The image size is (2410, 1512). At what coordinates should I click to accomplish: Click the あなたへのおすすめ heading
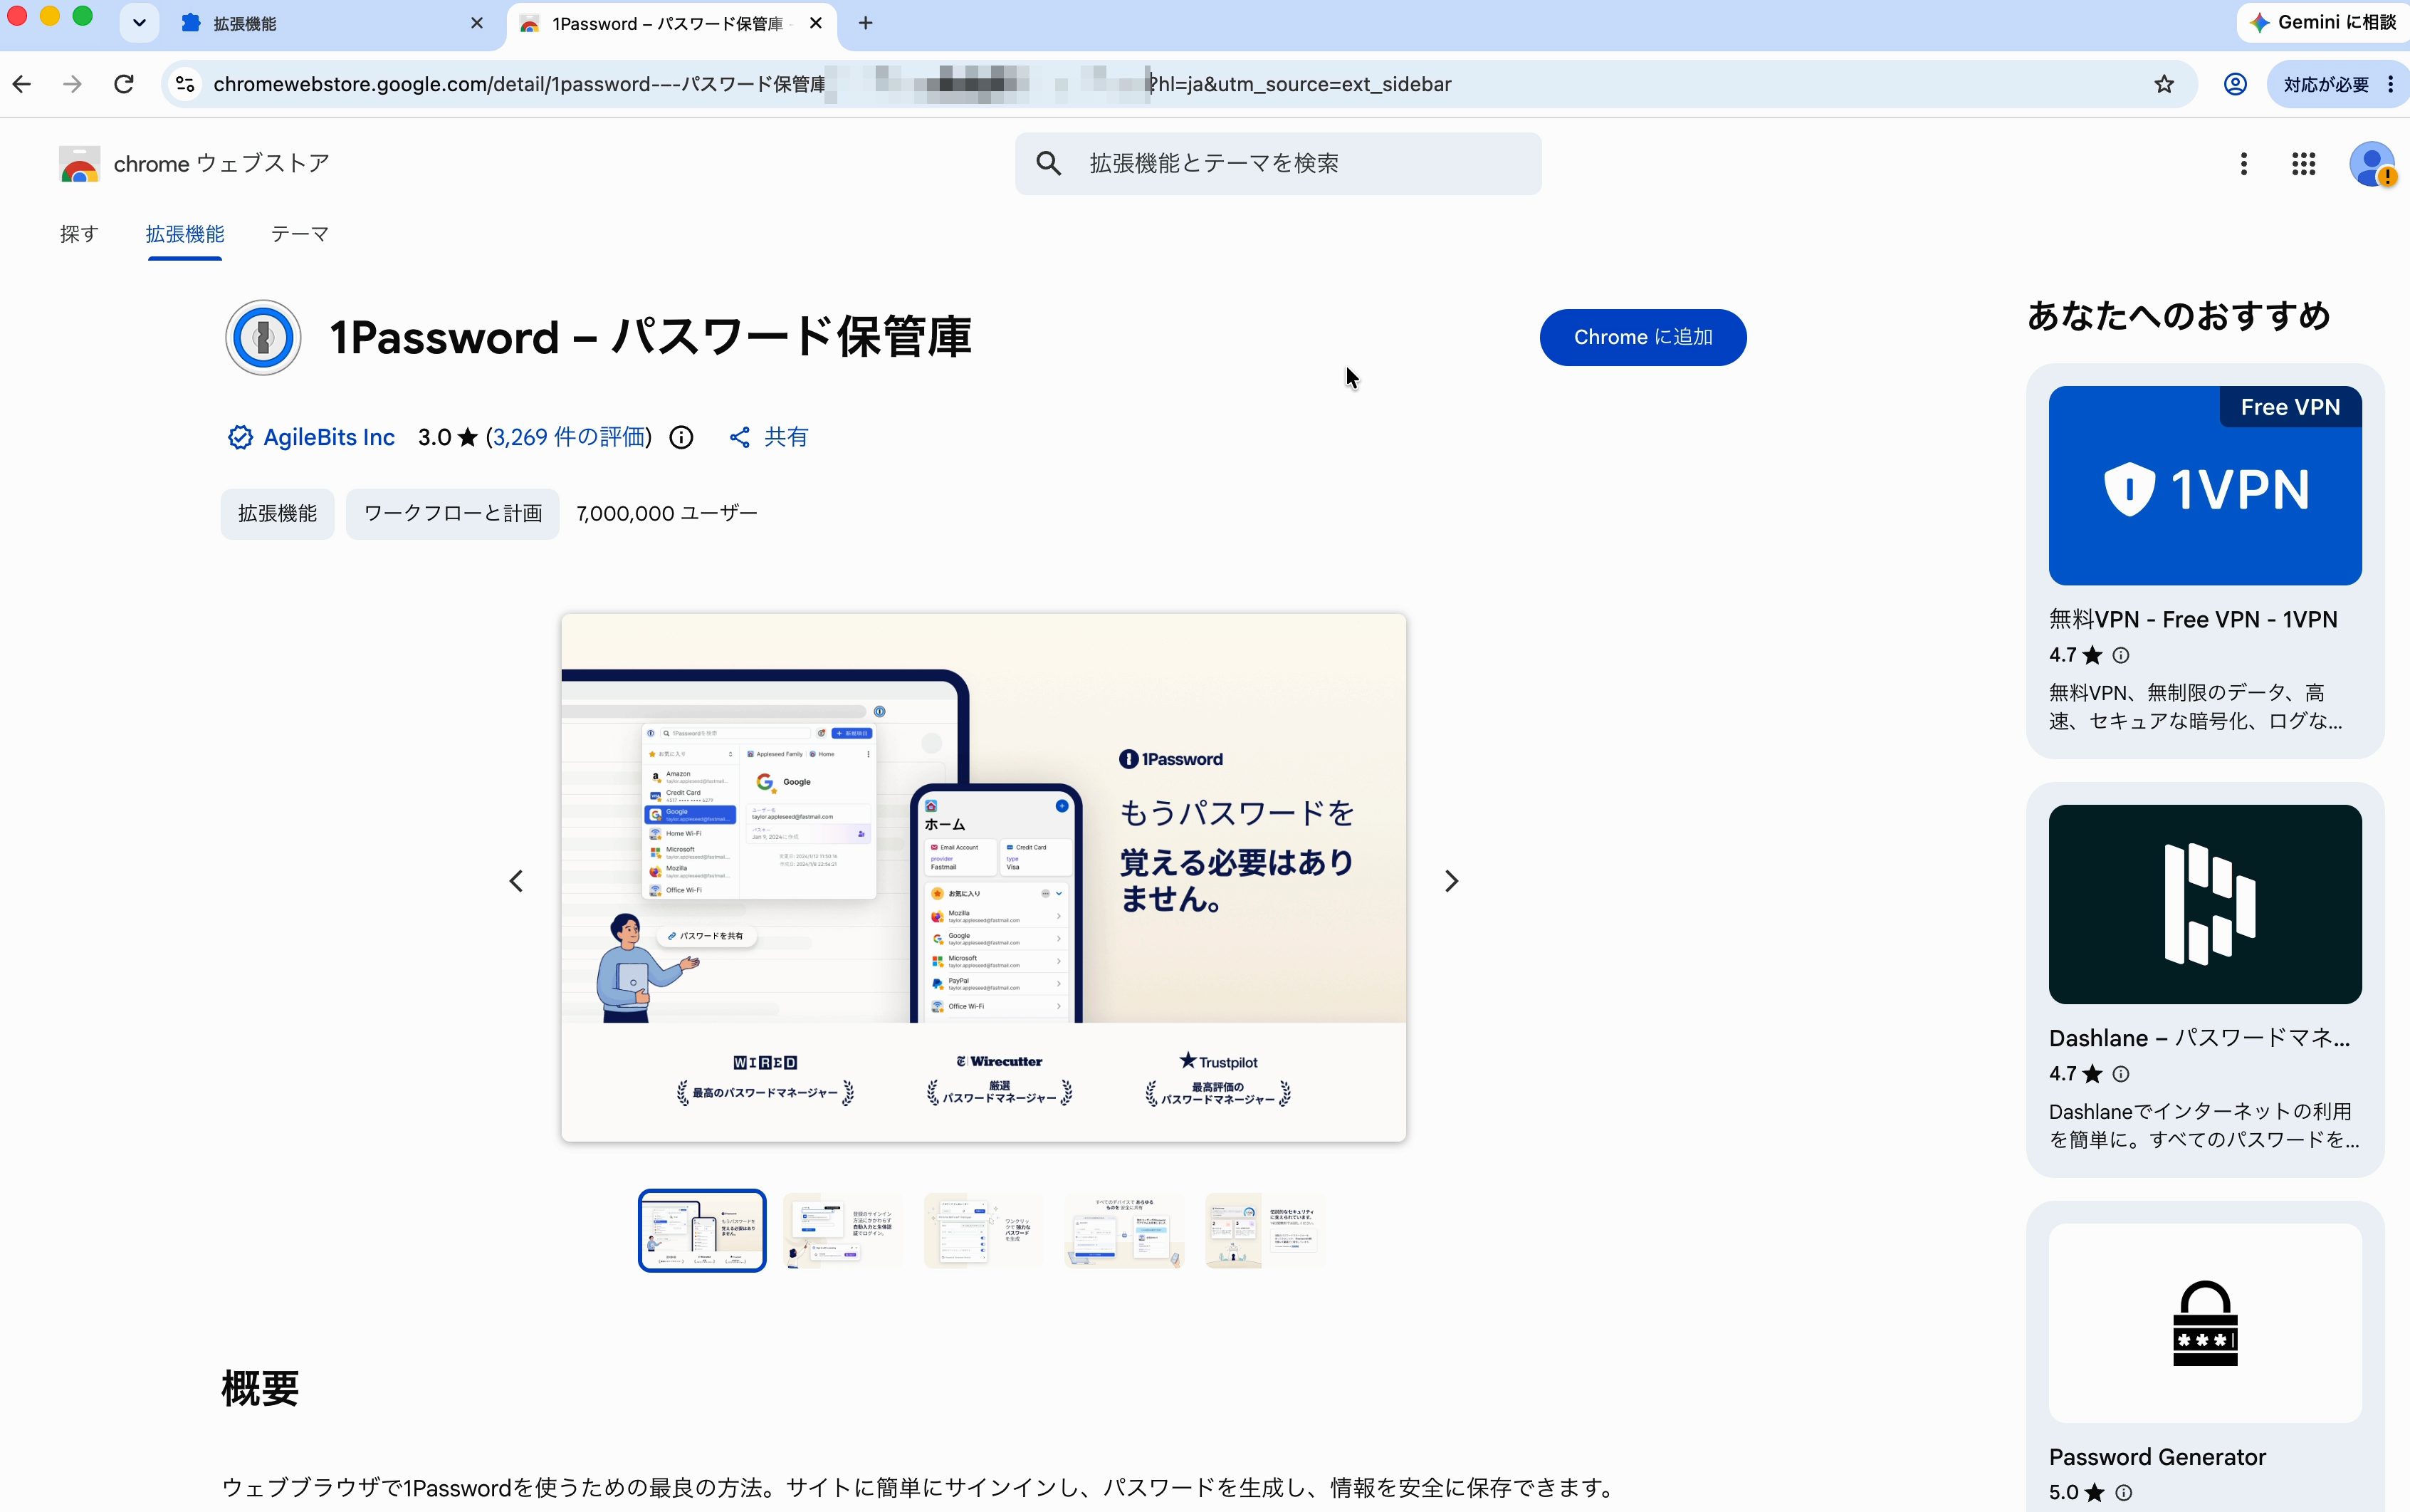[2178, 316]
